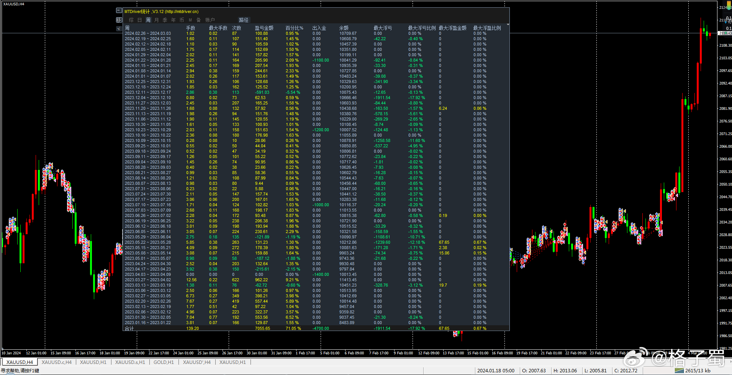Viewport: 732px width, 375px height.
Task: Click the 路径 path button
Action: [x=244, y=20]
